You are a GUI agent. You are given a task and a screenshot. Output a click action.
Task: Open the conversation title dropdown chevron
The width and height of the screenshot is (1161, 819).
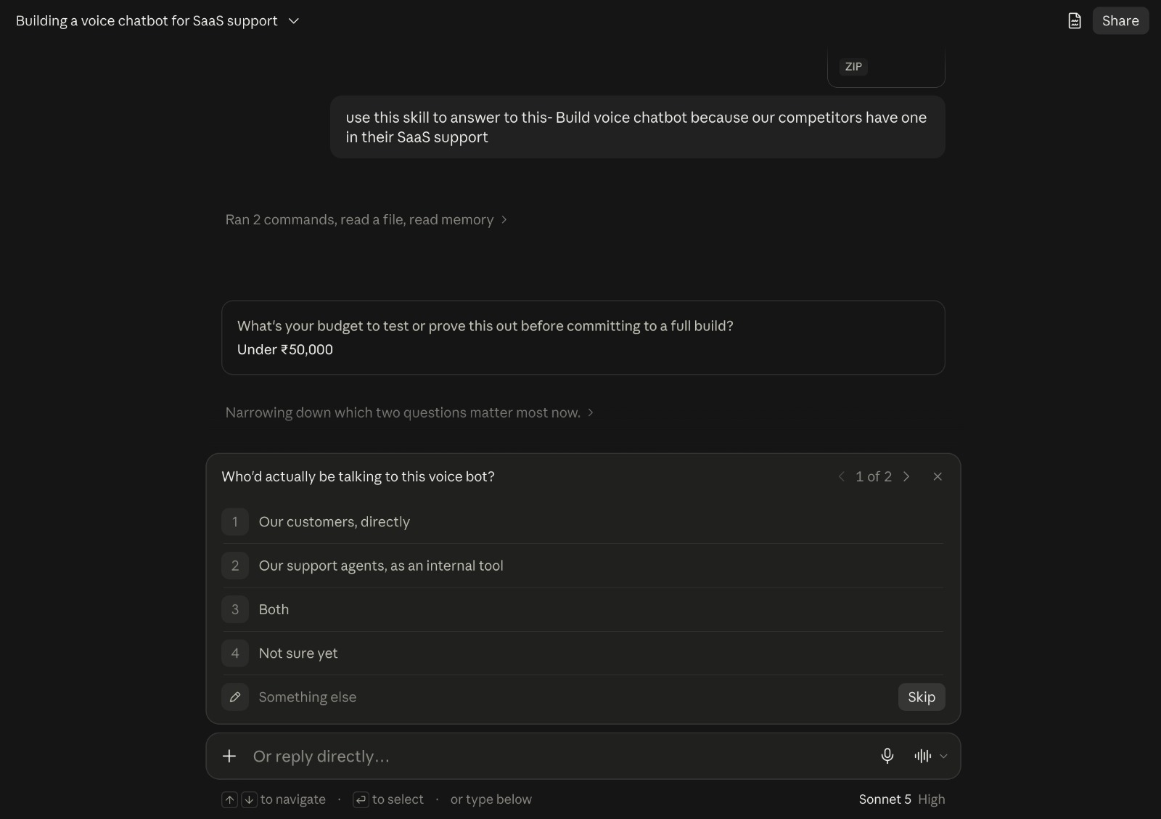[294, 21]
